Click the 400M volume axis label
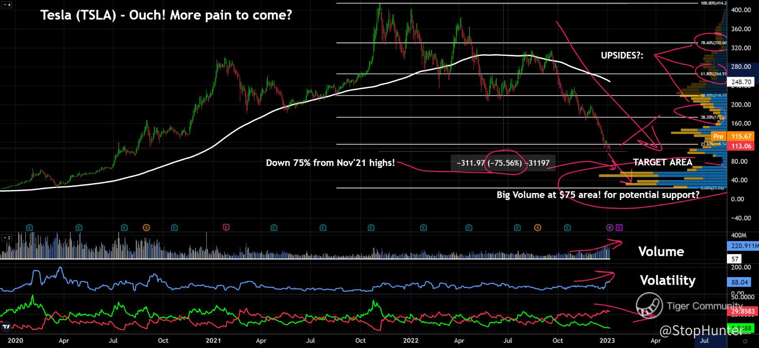 click(738, 236)
